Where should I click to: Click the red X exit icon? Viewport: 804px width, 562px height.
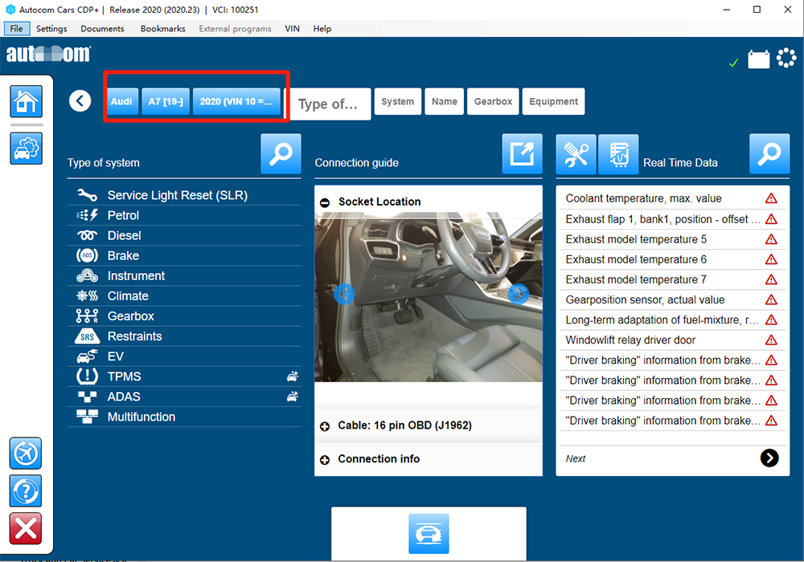point(26,529)
